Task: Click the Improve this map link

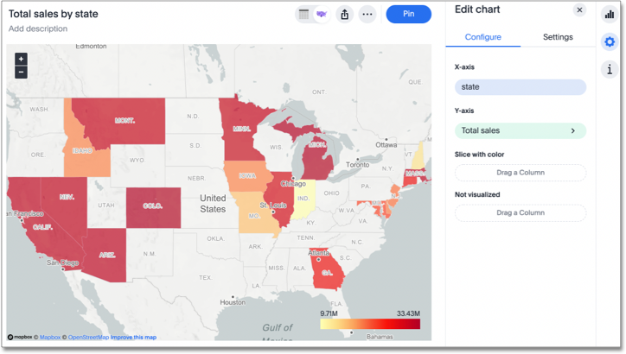Action: 135,338
